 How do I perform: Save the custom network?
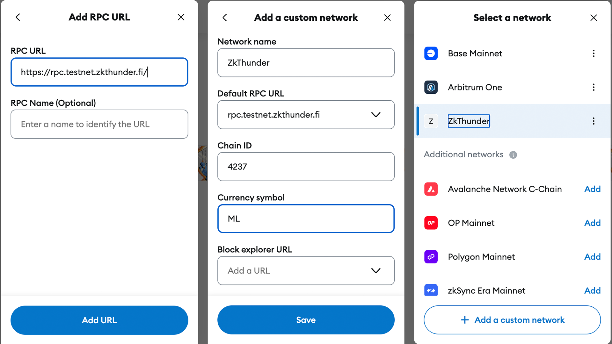pyautogui.click(x=306, y=320)
